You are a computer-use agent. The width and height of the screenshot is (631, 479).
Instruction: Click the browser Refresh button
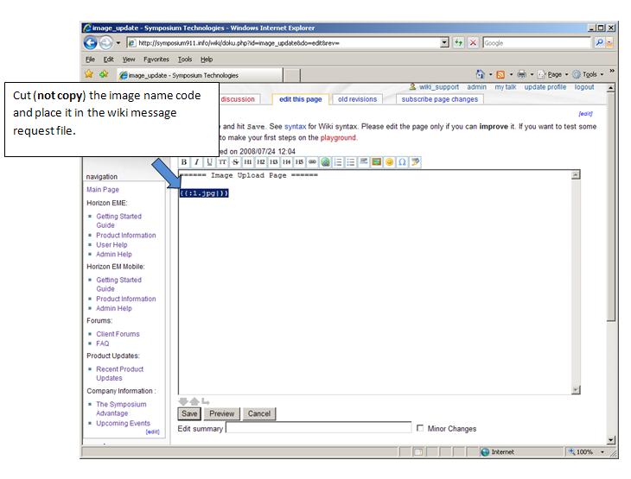[458, 42]
